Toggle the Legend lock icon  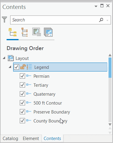point(23,67)
